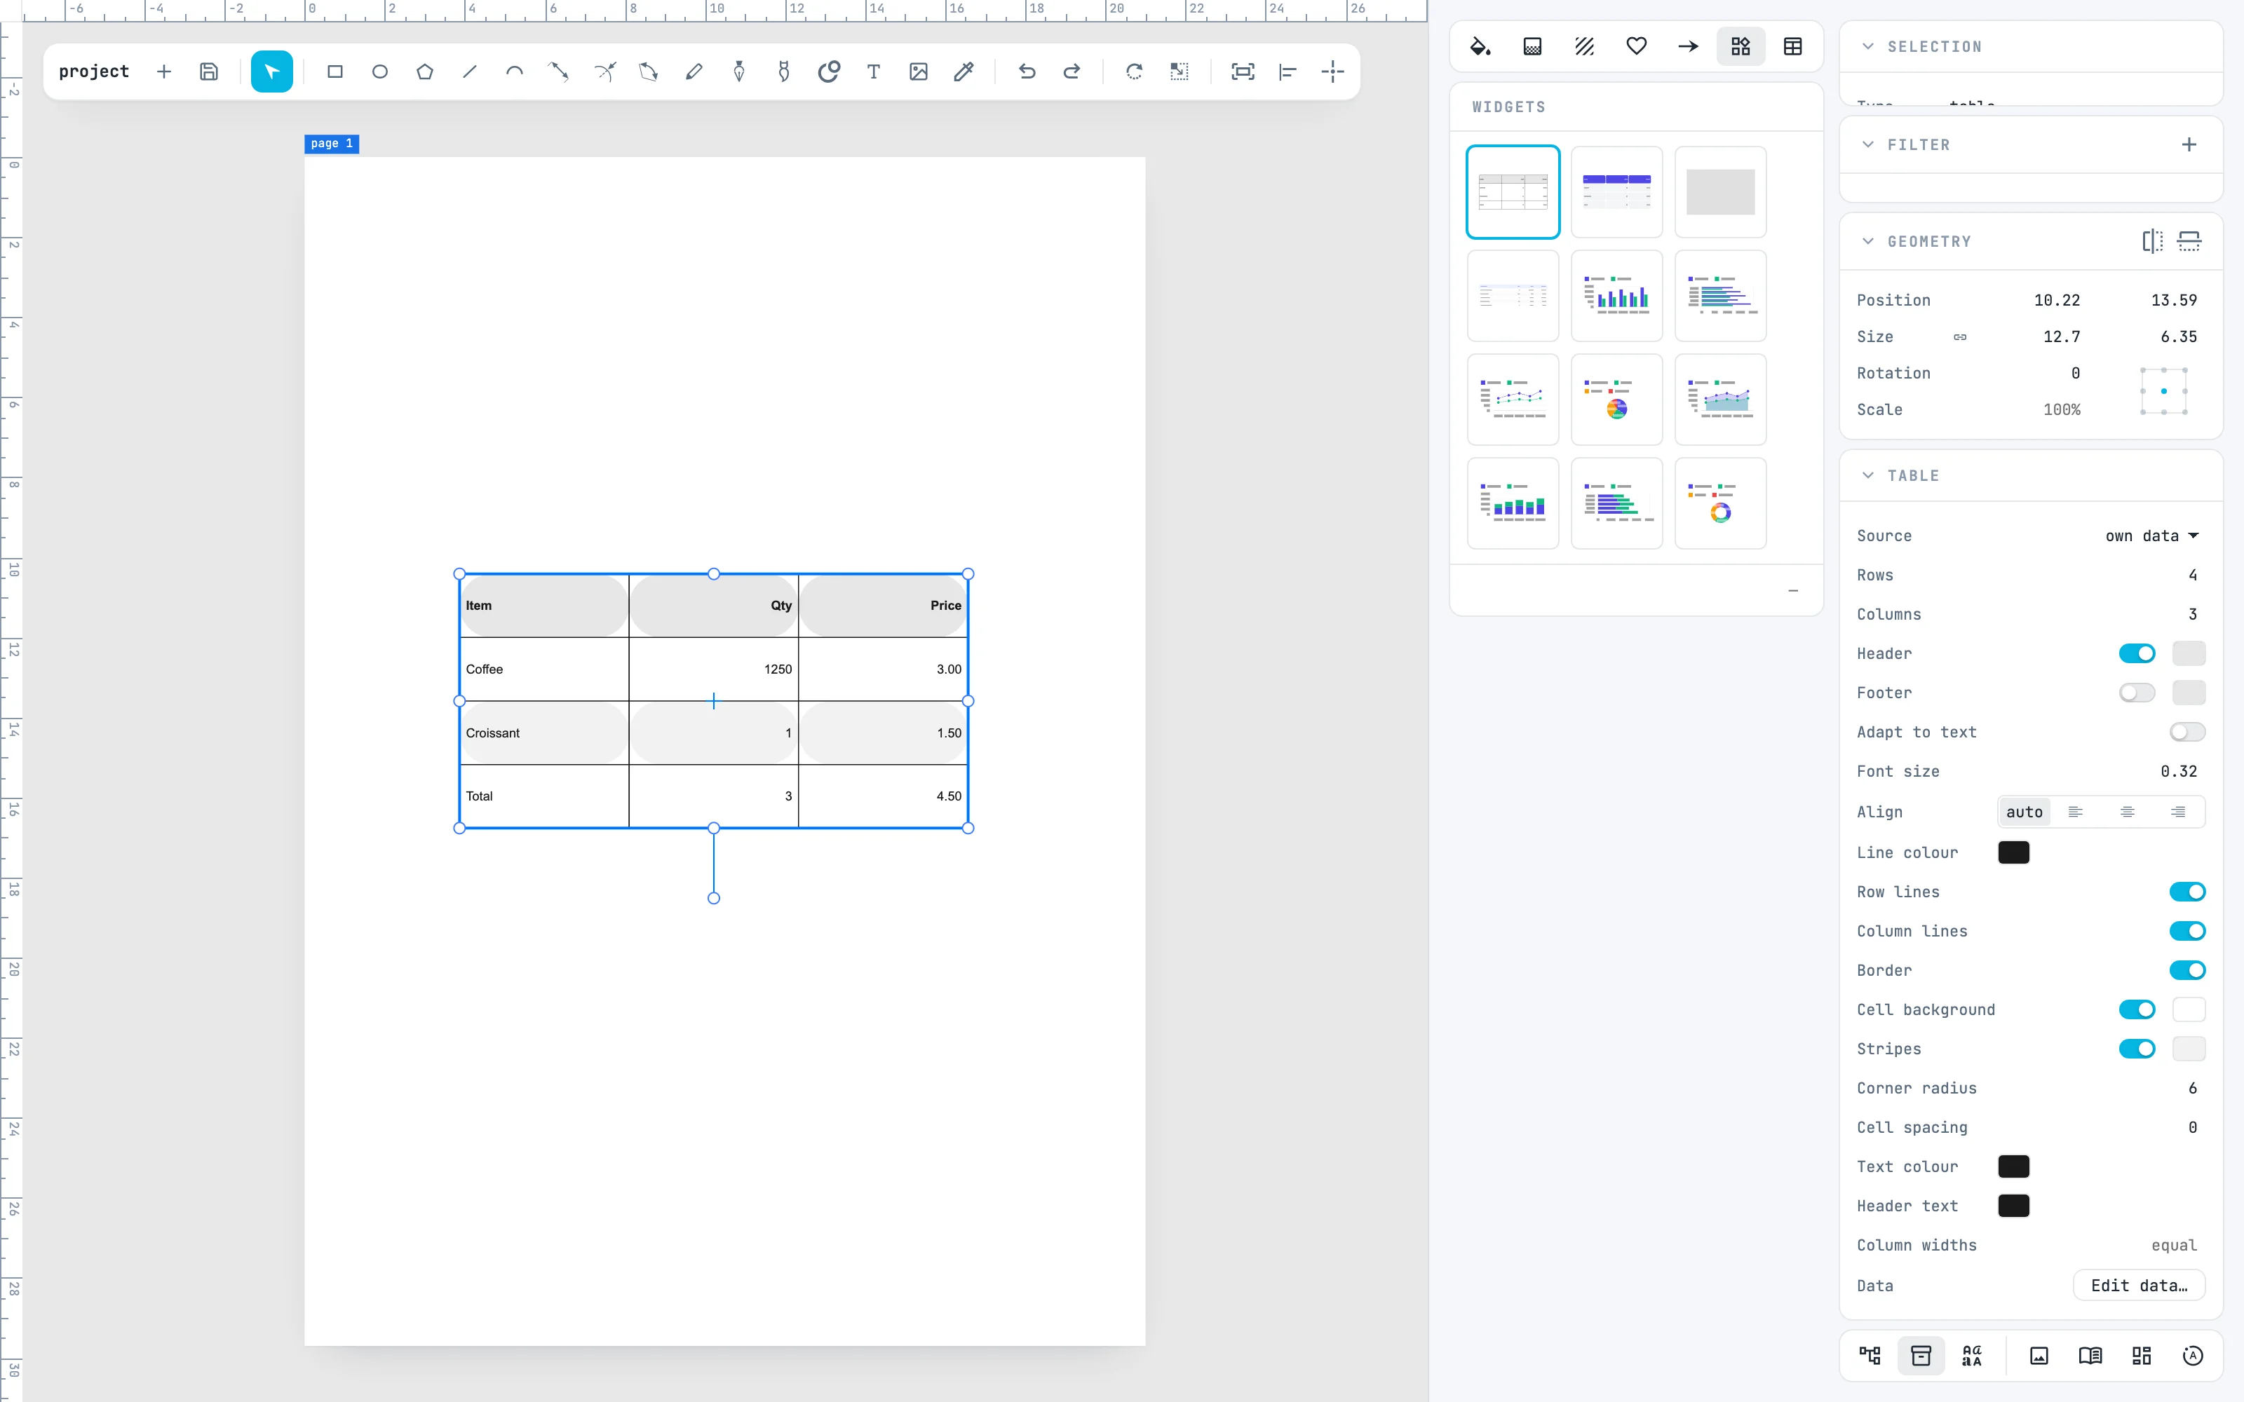Set alignment to auto
This screenshot has height=1402, width=2244.
[x=2025, y=812]
